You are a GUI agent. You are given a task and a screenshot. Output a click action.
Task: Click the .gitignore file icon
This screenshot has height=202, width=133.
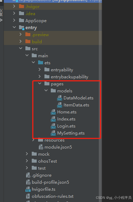click(28, 175)
